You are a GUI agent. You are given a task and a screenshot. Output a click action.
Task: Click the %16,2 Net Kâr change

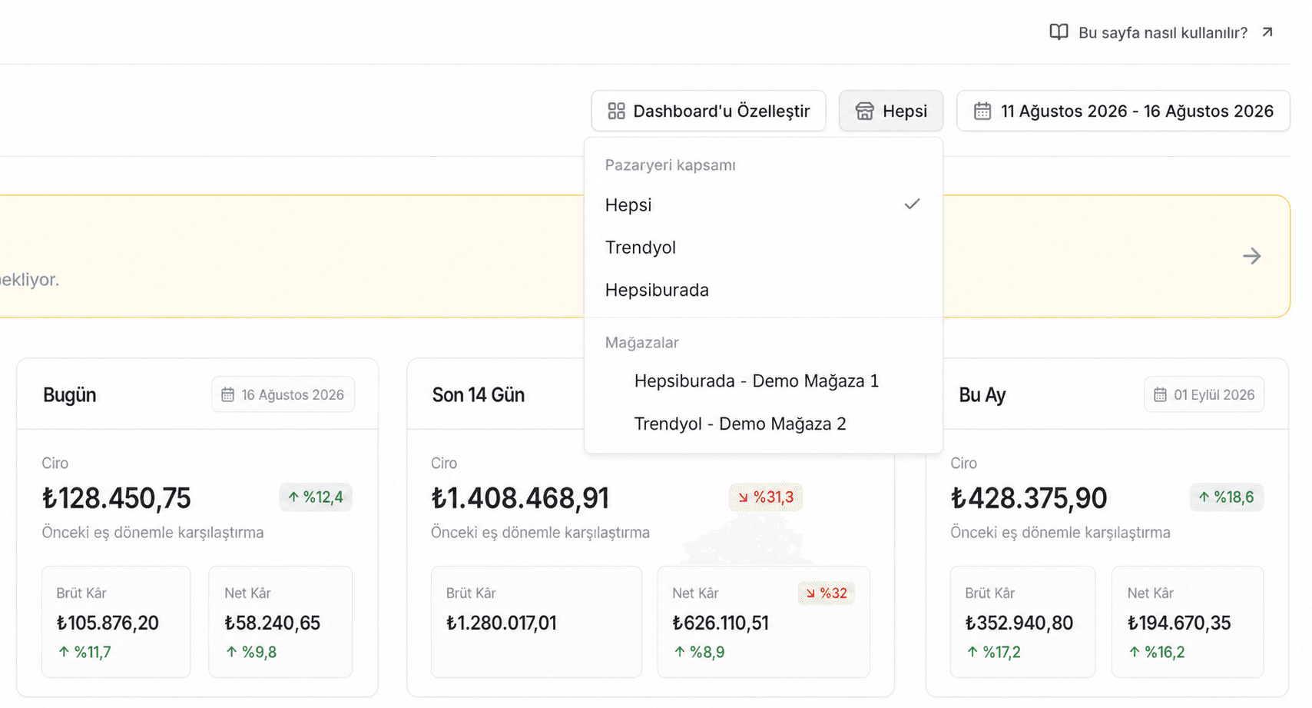click(1157, 653)
